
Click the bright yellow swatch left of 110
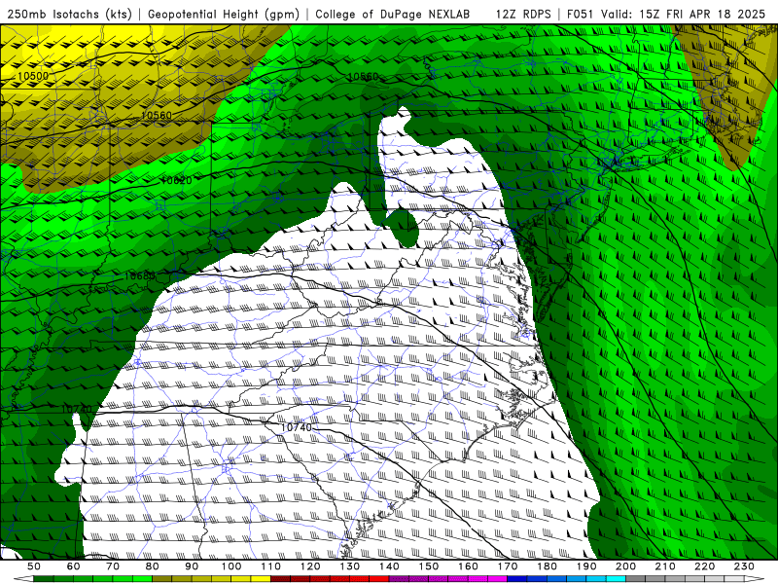[x=261, y=579]
